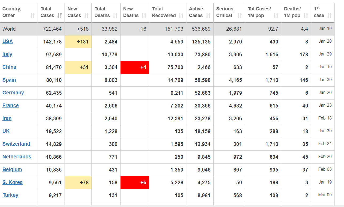Select France serious critical 4,632
Image resolution: width=344 pixels, height=207 pixels.
coord(235,106)
